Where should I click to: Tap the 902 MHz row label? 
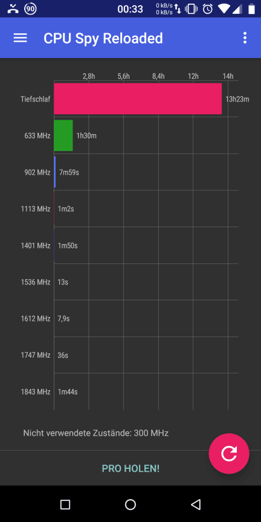37,172
